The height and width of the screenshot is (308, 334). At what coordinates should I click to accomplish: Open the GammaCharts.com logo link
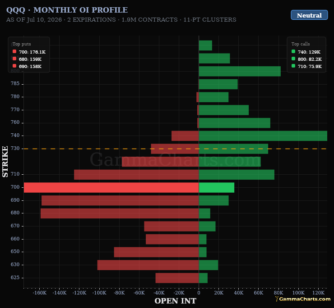[303, 299]
